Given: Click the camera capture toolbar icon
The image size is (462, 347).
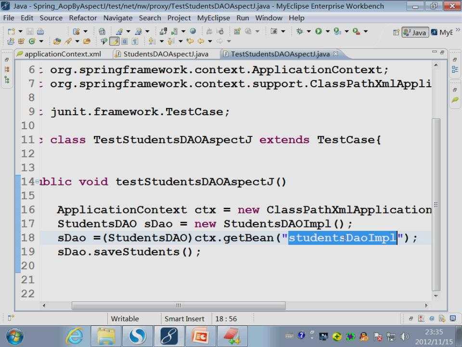Looking at the screenshot, I should pyautogui.click(x=274, y=31).
